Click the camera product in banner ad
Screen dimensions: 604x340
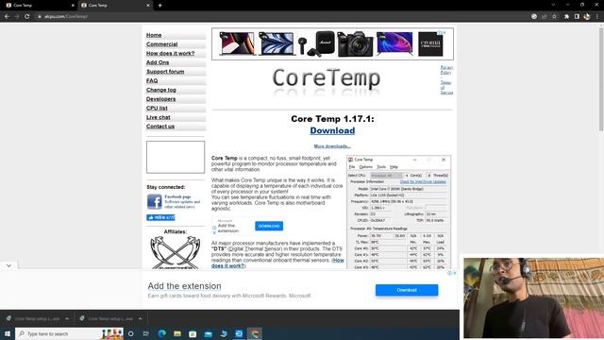[x=355, y=44]
